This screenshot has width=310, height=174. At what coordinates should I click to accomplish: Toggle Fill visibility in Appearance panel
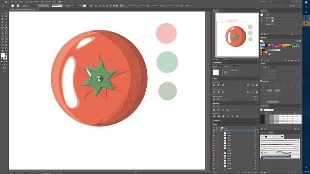262,21
